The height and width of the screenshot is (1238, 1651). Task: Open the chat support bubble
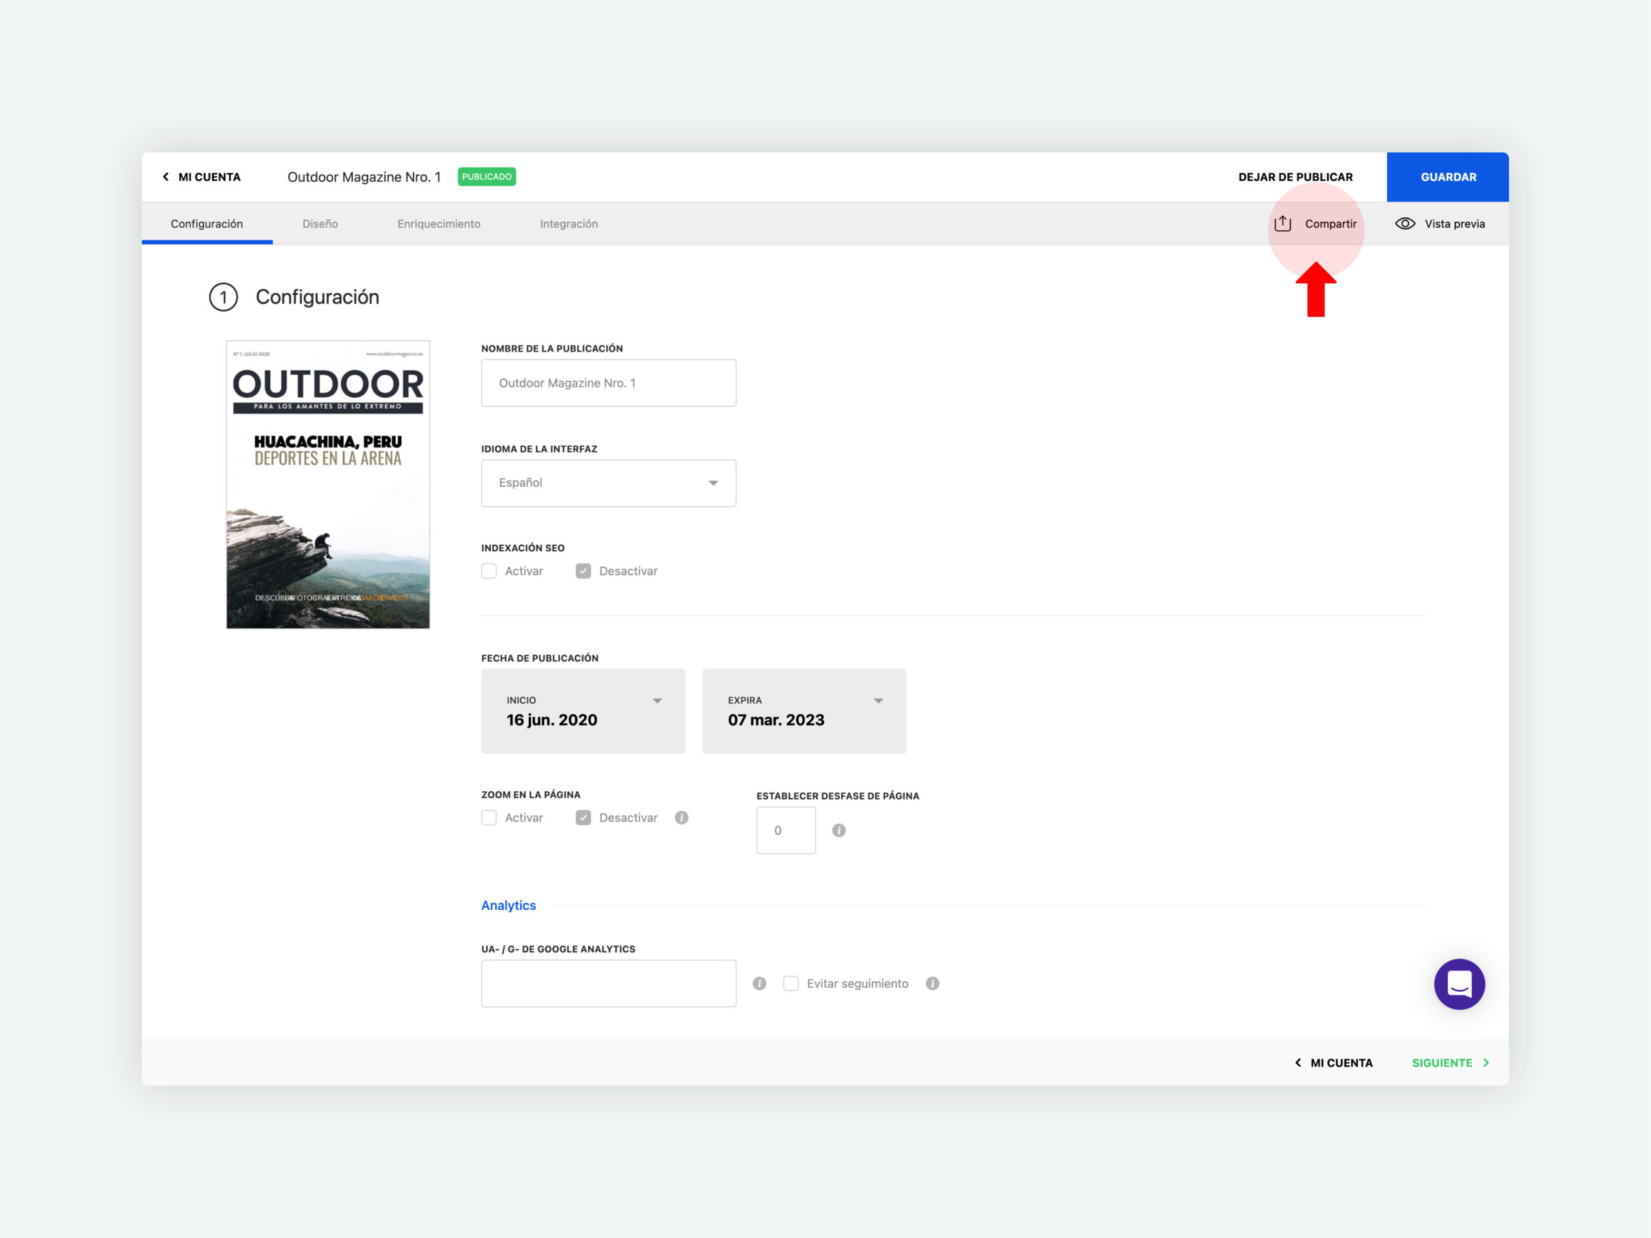click(1459, 985)
